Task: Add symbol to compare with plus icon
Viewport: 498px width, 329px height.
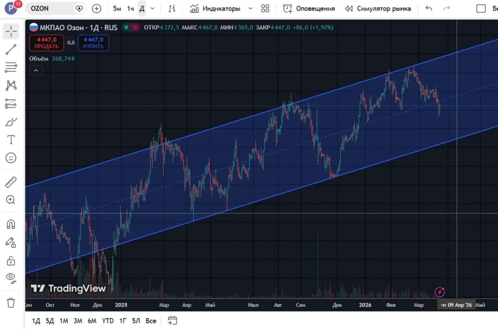Action: pos(96,8)
